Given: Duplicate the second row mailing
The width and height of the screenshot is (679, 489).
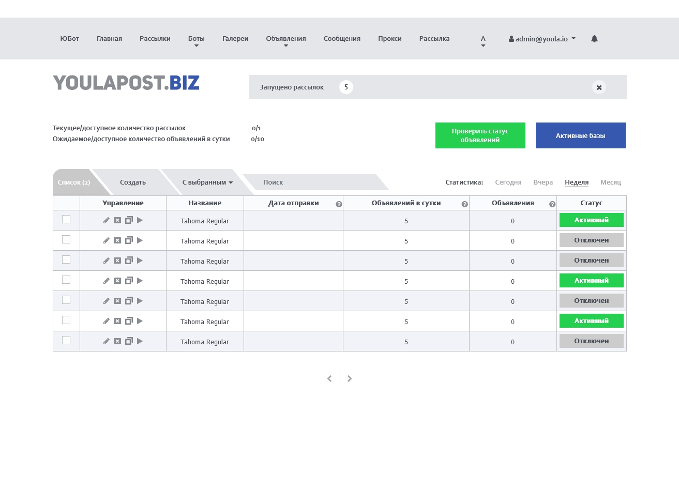Looking at the screenshot, I should coord(129,240).
